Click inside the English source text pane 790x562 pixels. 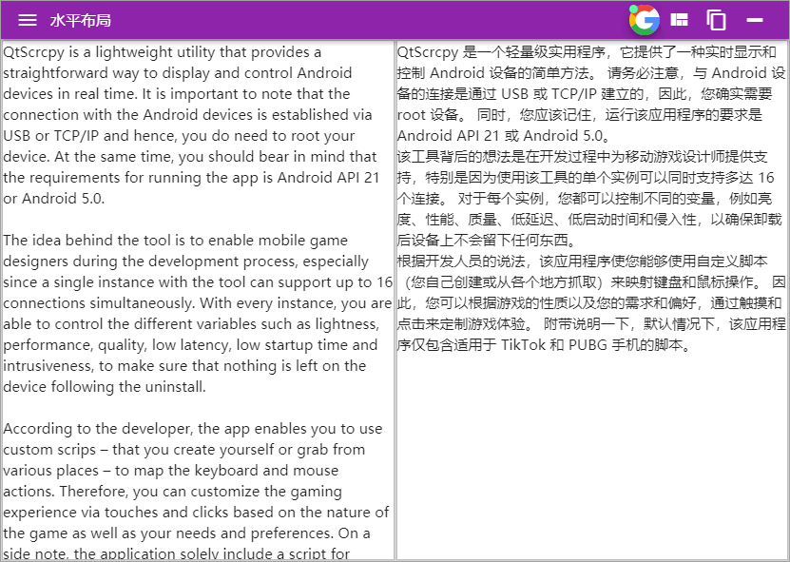click(198, 300)
